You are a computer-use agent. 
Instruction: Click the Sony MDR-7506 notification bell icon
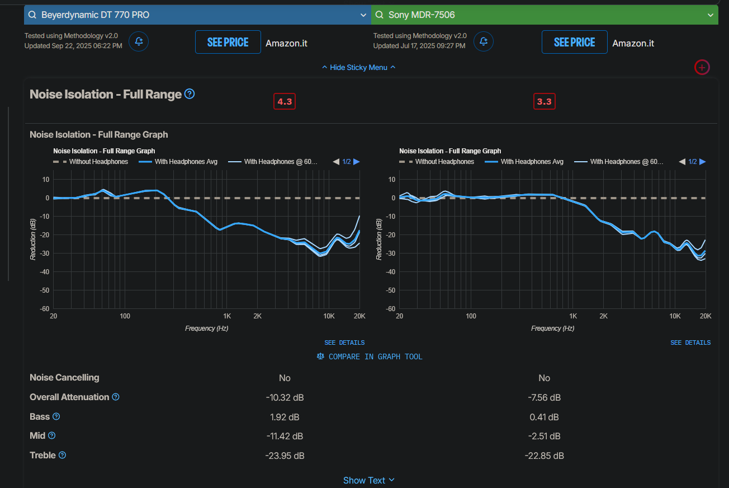click(484, 41)
